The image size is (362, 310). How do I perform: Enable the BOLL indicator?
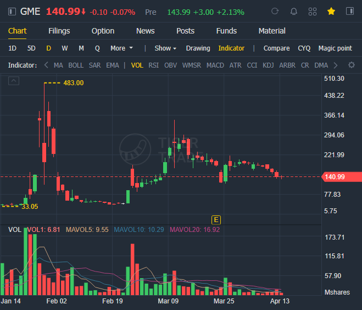[76, 65]
